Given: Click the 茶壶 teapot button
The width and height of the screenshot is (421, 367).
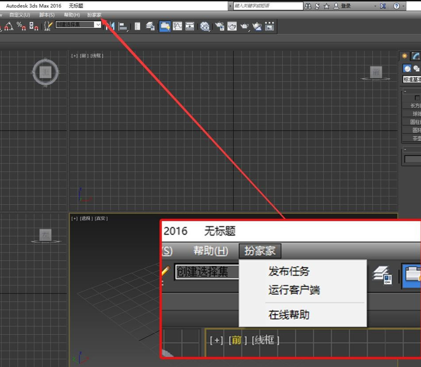Looking at the screenshot, I should (x=411, y=139).
